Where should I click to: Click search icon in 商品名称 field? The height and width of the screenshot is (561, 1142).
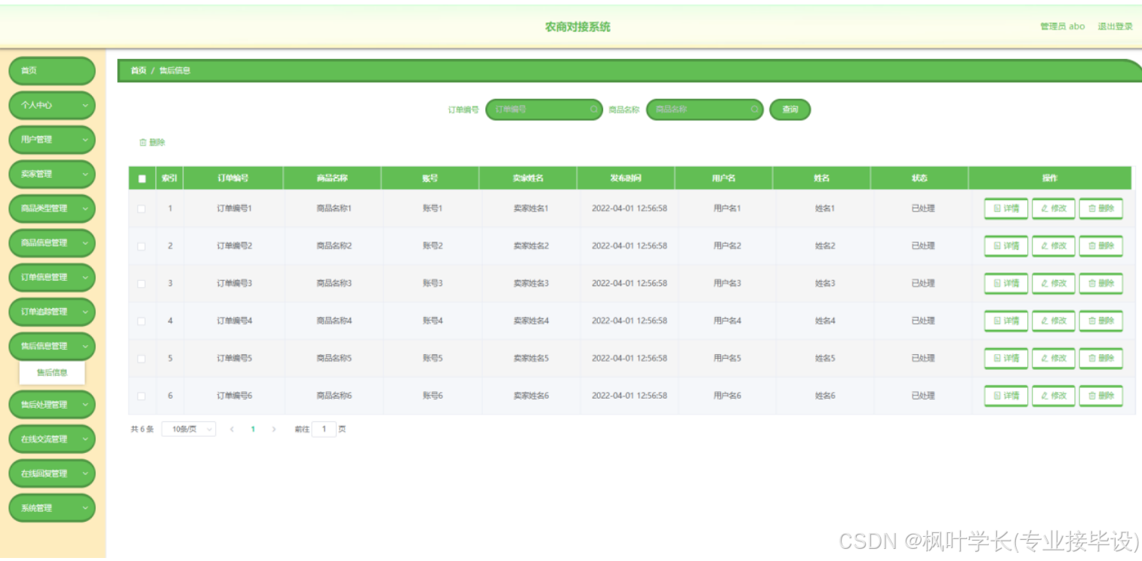(x=755, y=109)
